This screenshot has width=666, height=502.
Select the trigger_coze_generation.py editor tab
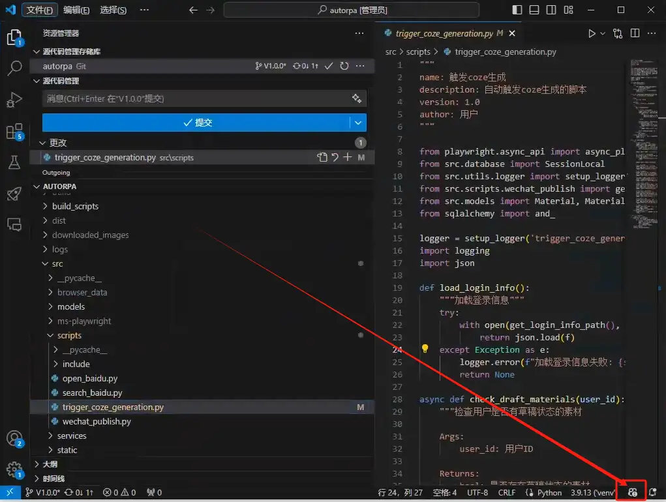tap(444, 33)
